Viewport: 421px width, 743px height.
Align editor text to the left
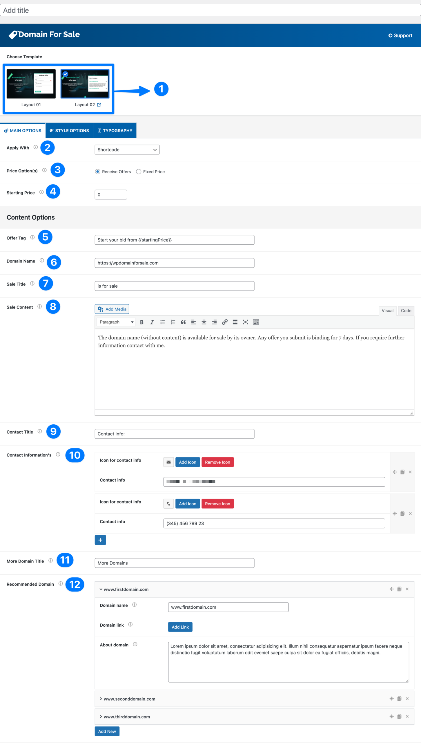click(x=194, y=322)
